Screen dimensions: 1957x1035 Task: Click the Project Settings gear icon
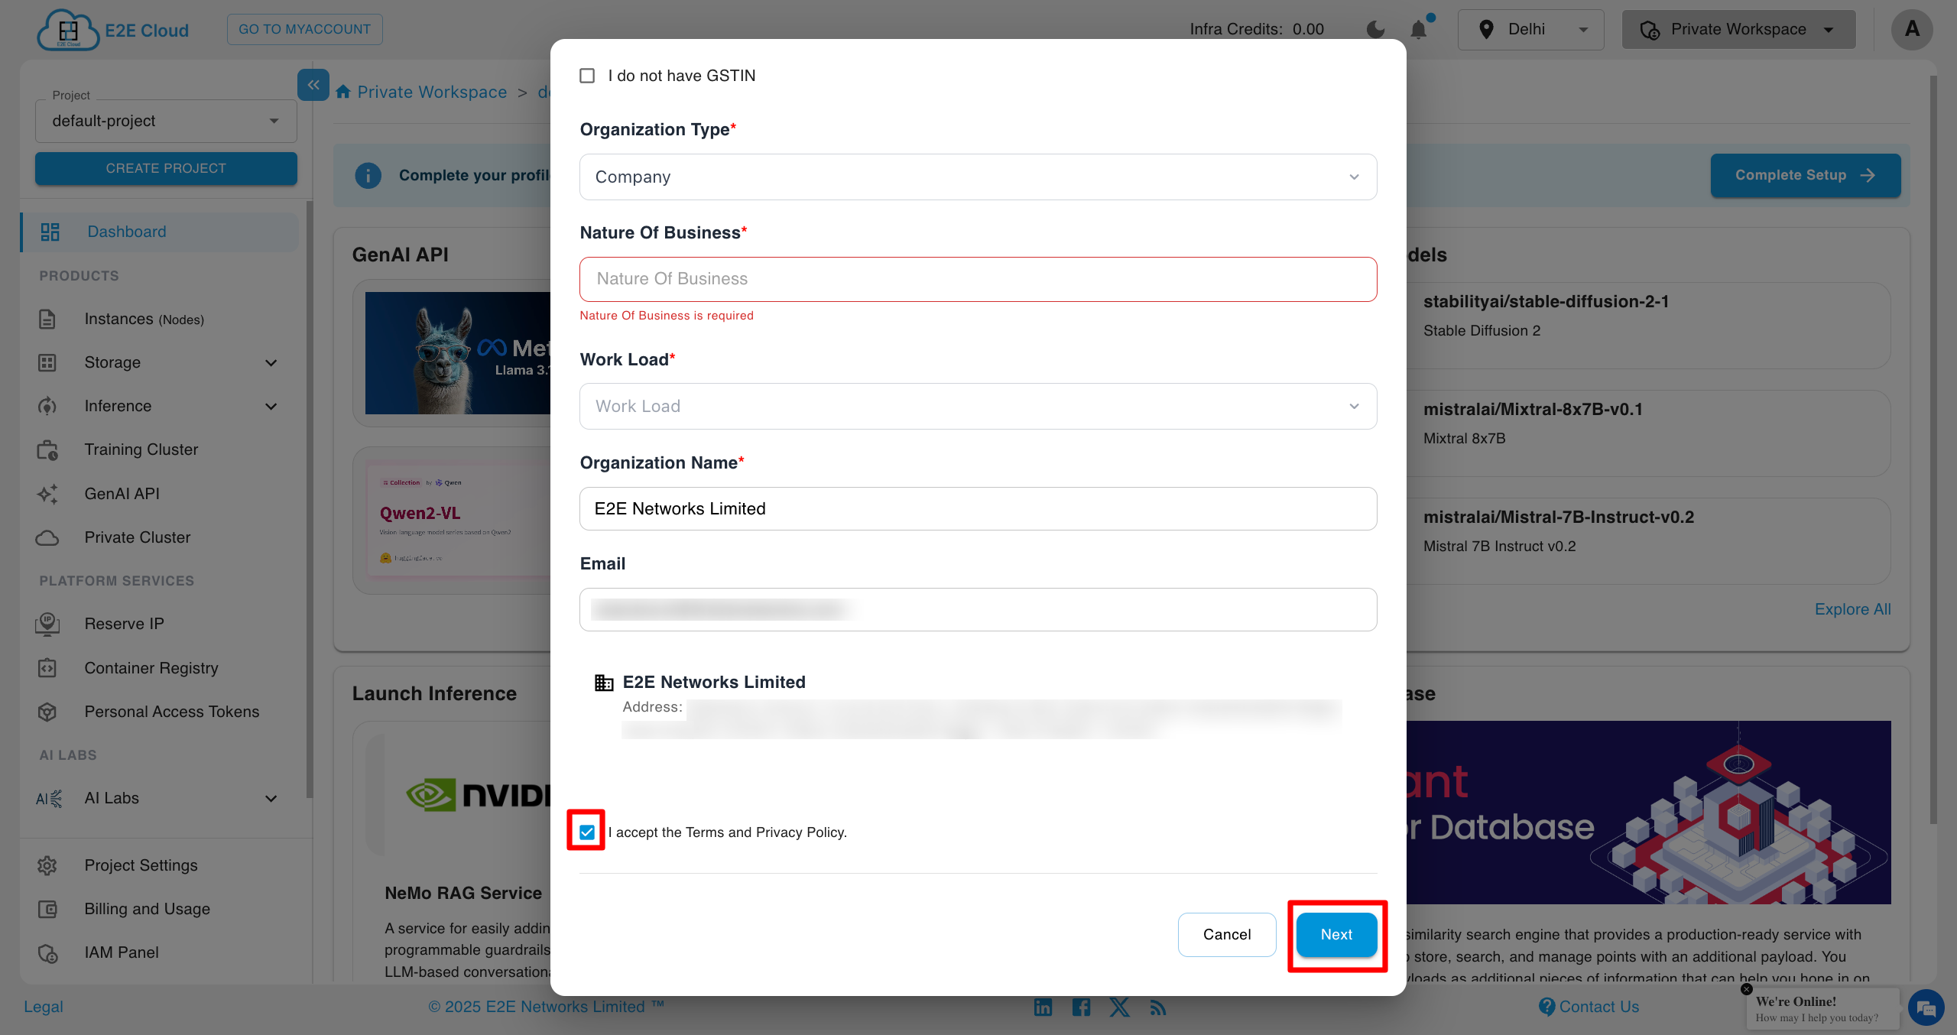pos(47,865)
